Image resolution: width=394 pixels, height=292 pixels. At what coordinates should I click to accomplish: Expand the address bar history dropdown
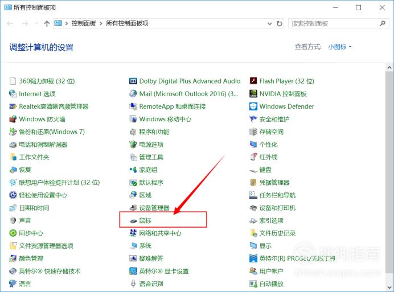pos(270,23)
